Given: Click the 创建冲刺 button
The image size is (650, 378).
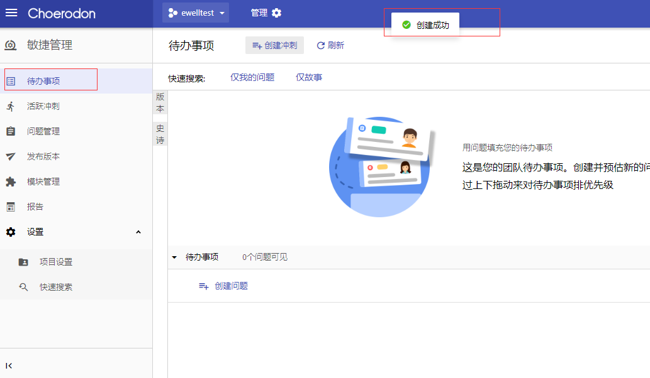Looking at the screenshot, I should pyautogui.click(x=274, y=45).
